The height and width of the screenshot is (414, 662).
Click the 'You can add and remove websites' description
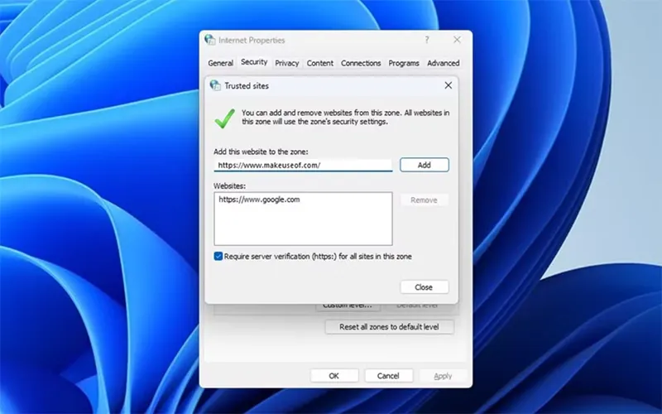(345, 117)
